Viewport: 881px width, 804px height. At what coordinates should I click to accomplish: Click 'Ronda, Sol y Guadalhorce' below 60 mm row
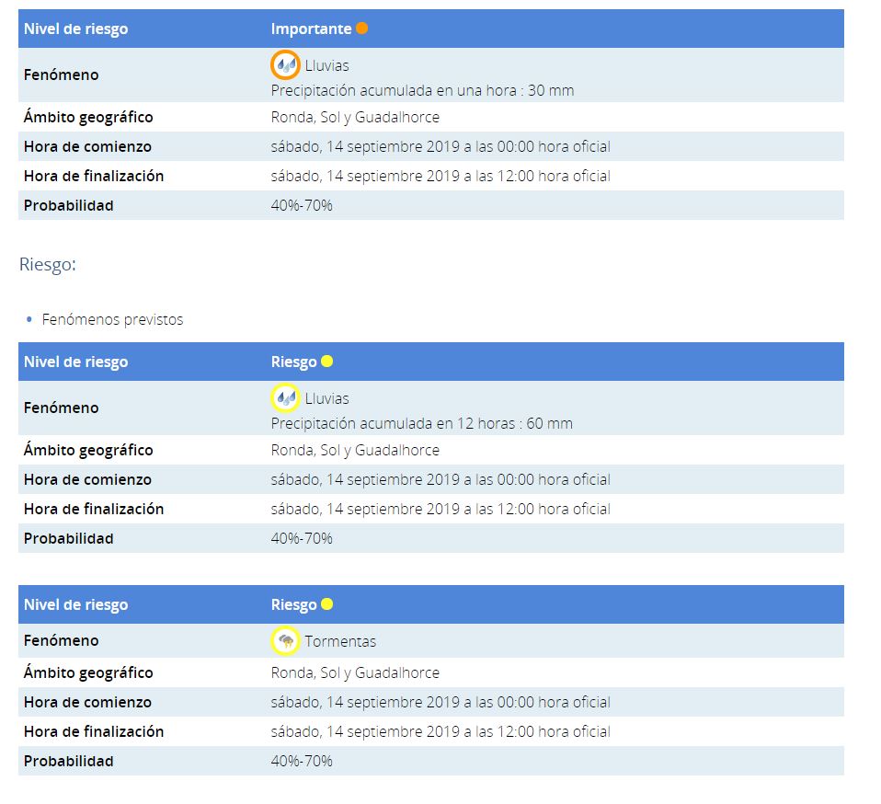click(355, 450)
